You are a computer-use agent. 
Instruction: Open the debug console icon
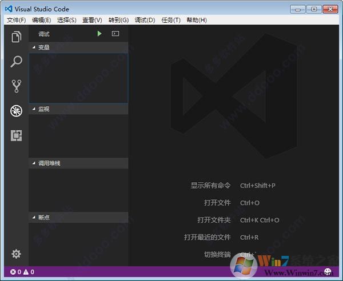[x=115, y=34]
